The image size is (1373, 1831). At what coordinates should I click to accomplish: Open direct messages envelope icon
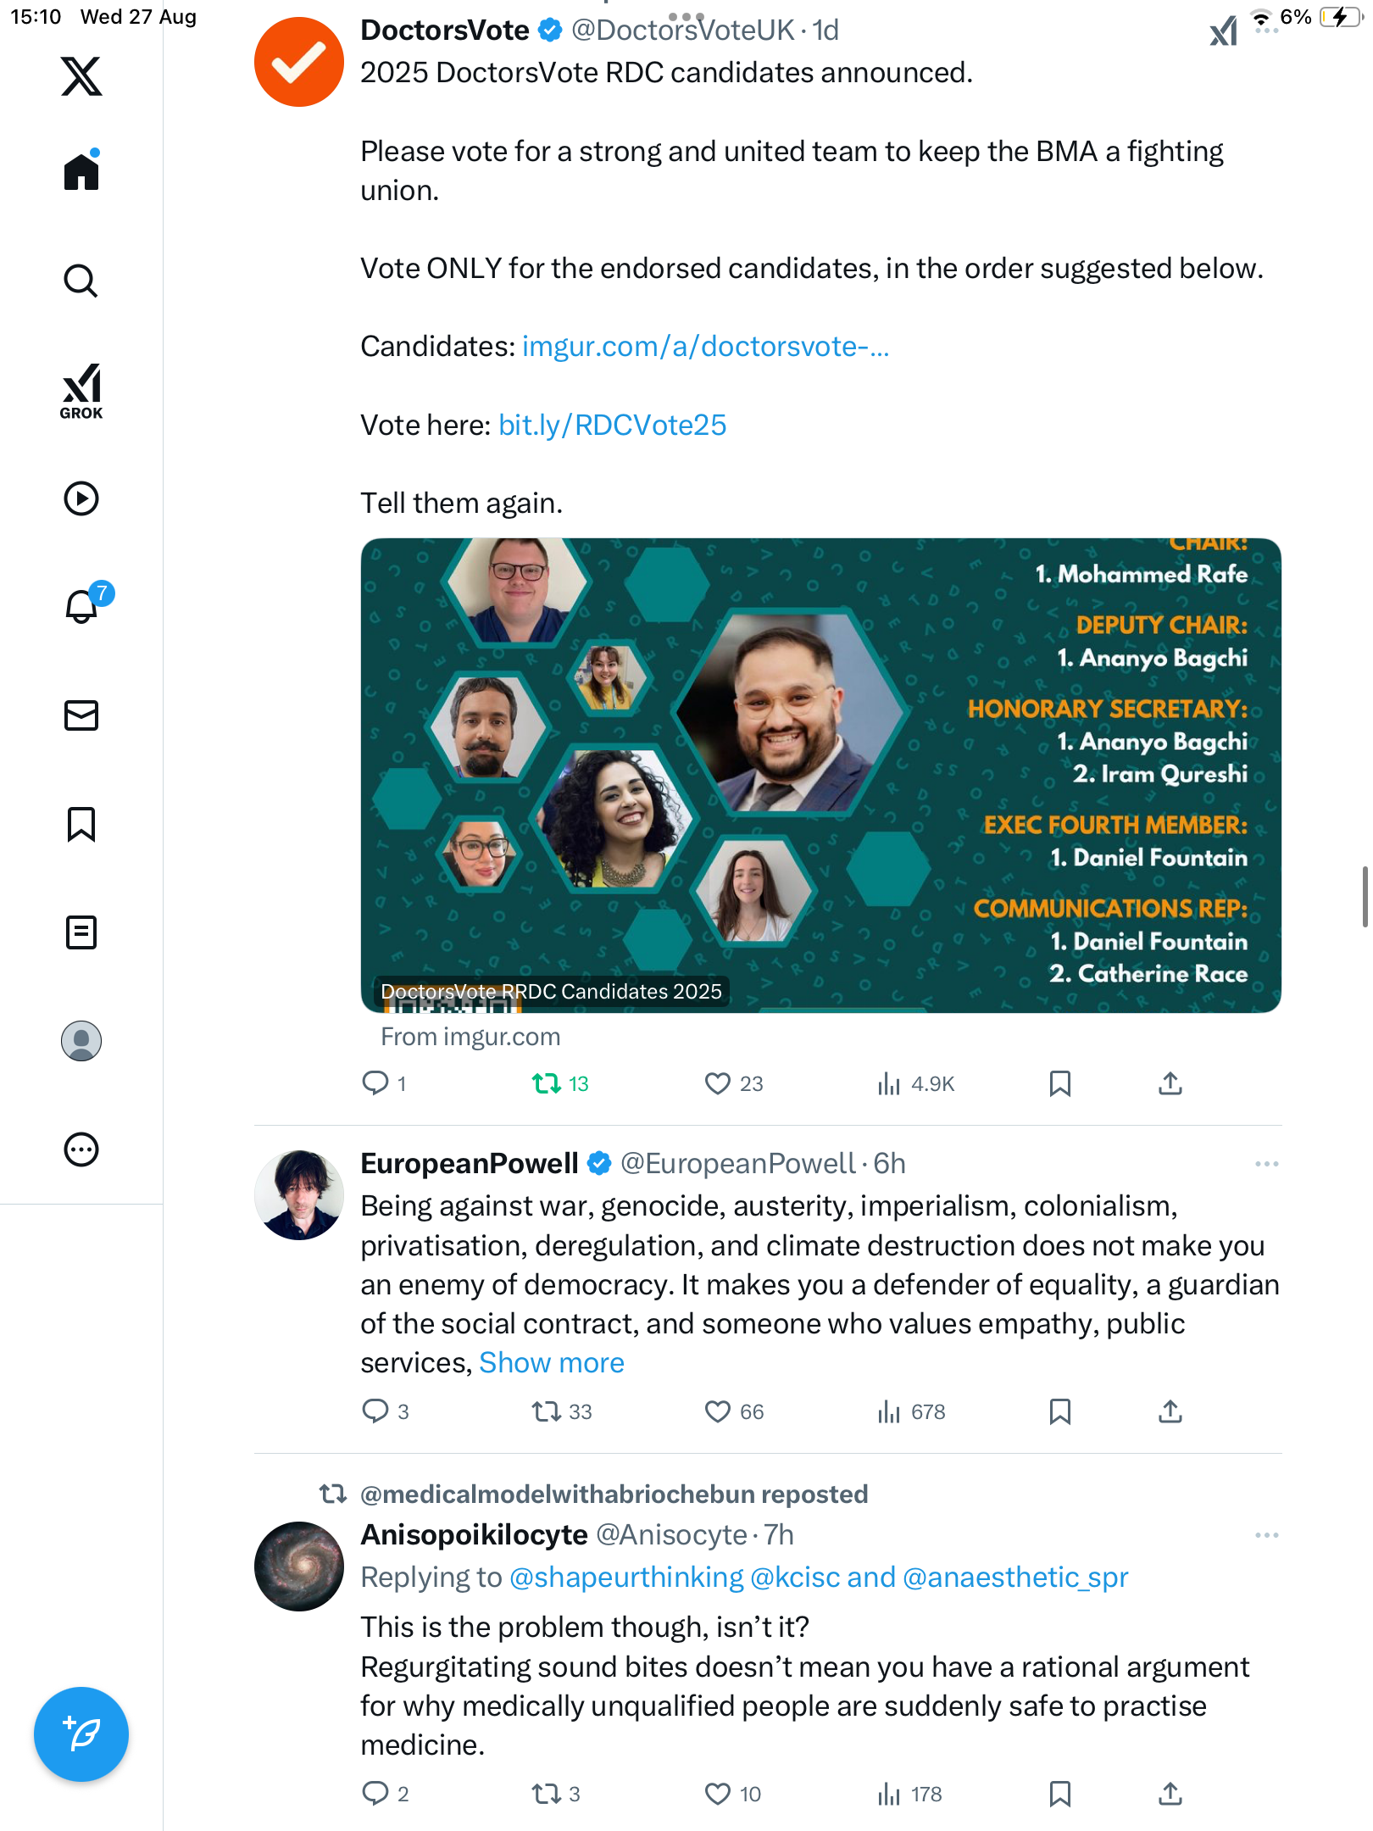(x=81, y=715)
